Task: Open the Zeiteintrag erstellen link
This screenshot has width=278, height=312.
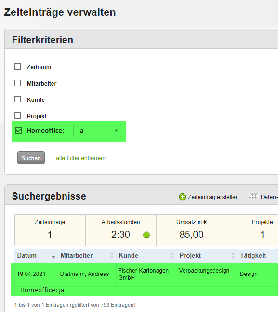Action: (213, 197)
